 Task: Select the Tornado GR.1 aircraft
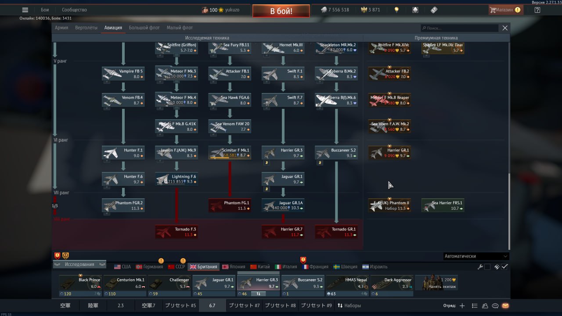point(336,232)
